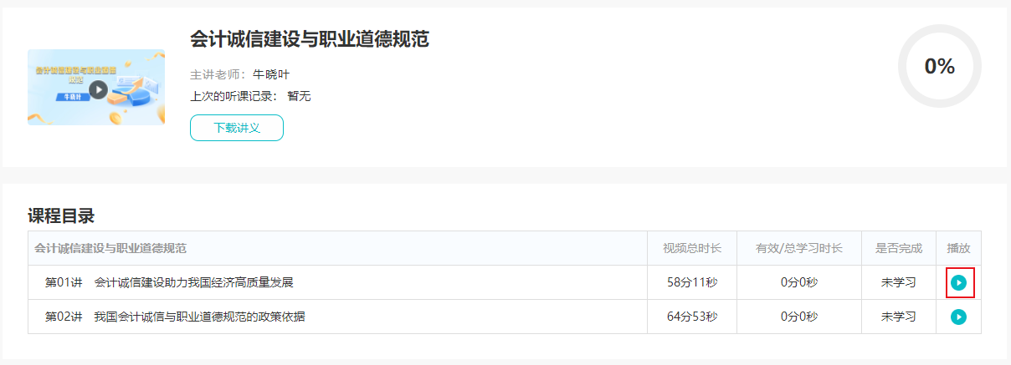Play lesson 02 using its play icon
The height and width of the screenshot is (365, 1011).
coord(959,317)
